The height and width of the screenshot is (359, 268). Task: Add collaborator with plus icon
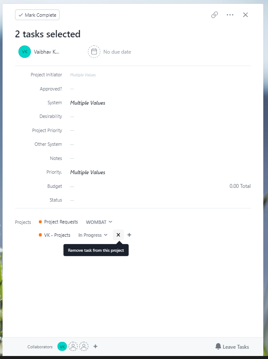point(96,347)
